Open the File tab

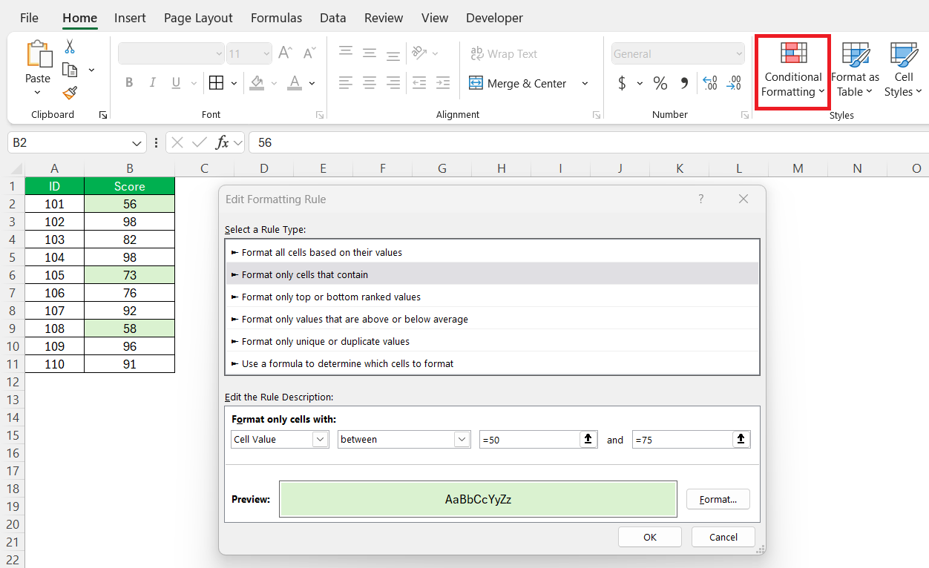tap(30, 18)
